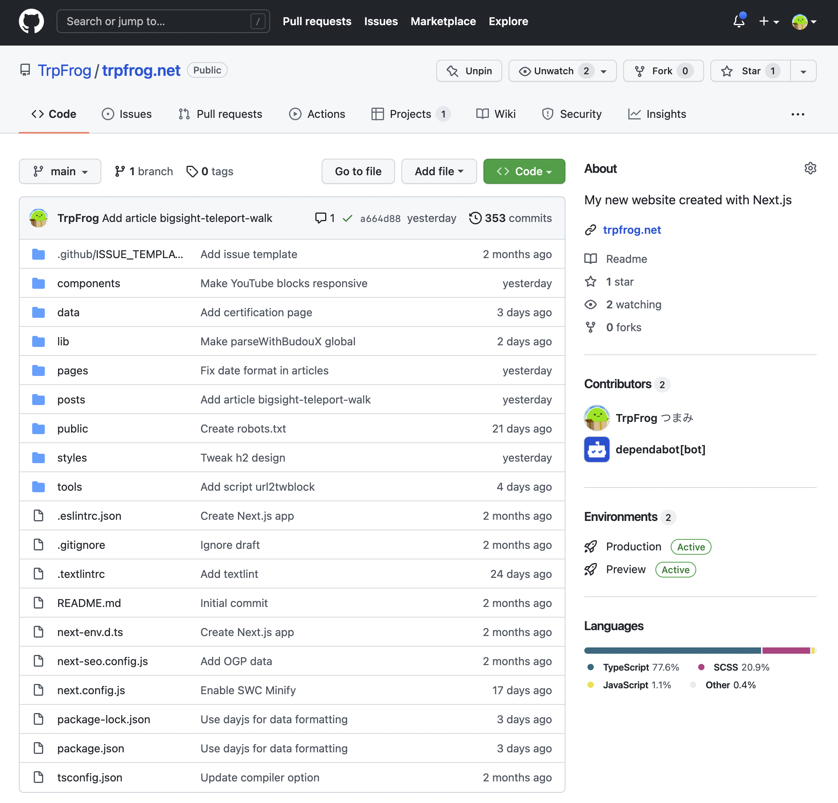Viewport: 838px width, 803px height.
Task: Open the three-dot more tabs menu
Action: point(798,114)
